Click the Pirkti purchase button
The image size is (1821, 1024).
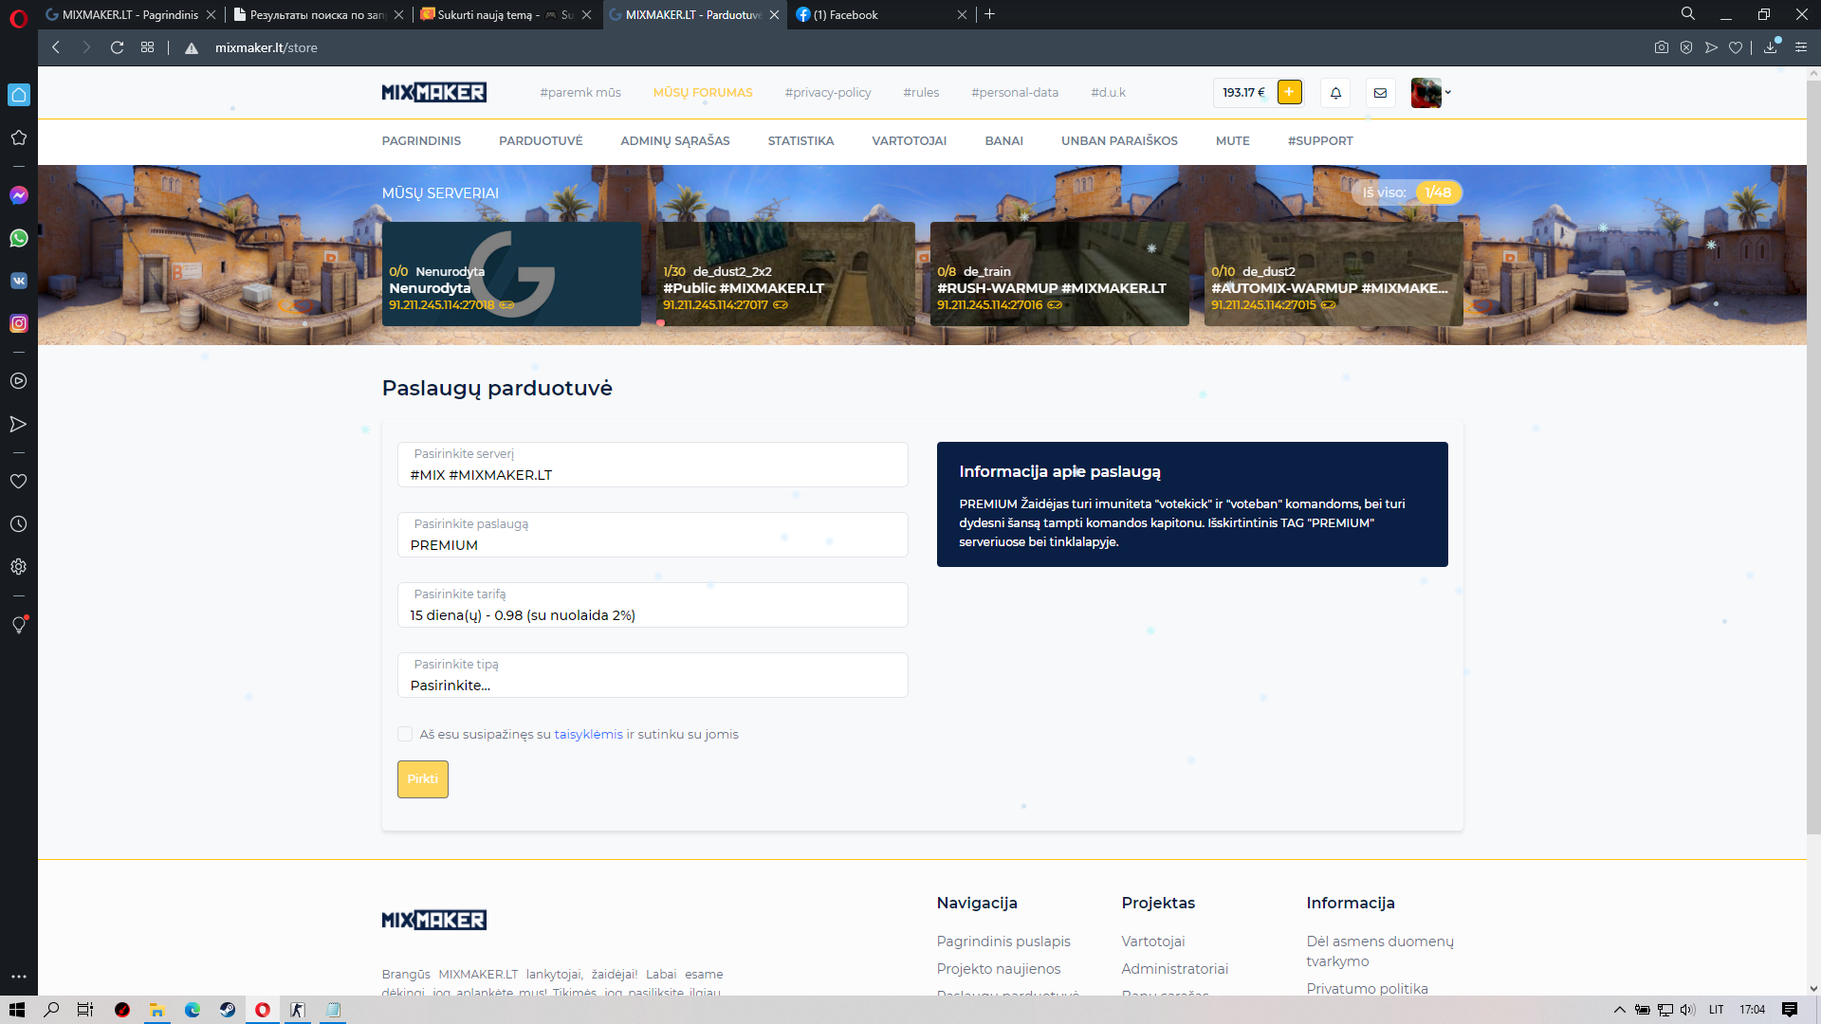[422, 779]
